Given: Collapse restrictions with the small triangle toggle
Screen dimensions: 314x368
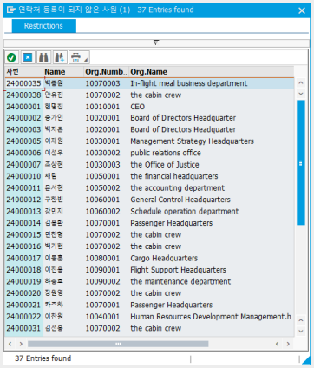Looking at the screenshot, I should tap(156, 43).
